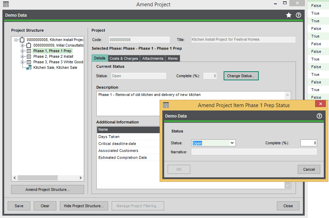
Task: Click the status dialog window menu icon
Action: click(166, 105)
